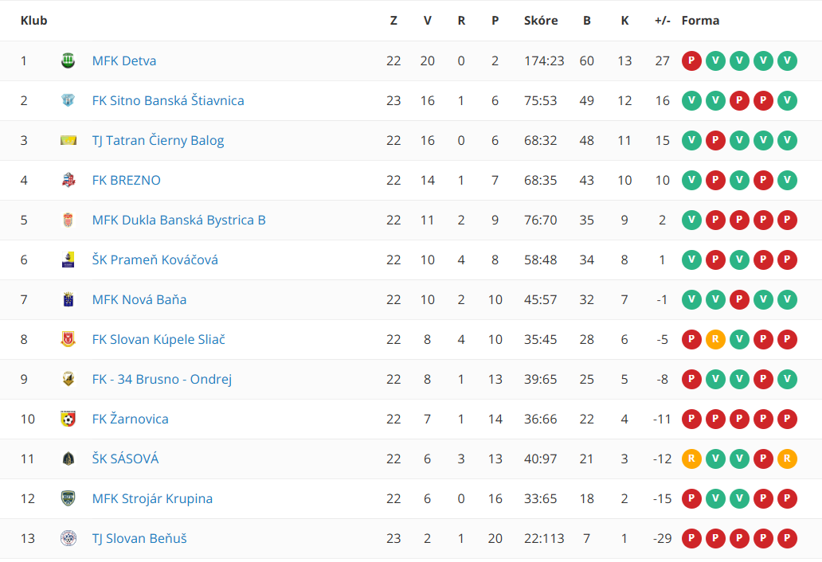Click the orange R badge for Slovan Kúpele Sliač

[x=715, y=339]
